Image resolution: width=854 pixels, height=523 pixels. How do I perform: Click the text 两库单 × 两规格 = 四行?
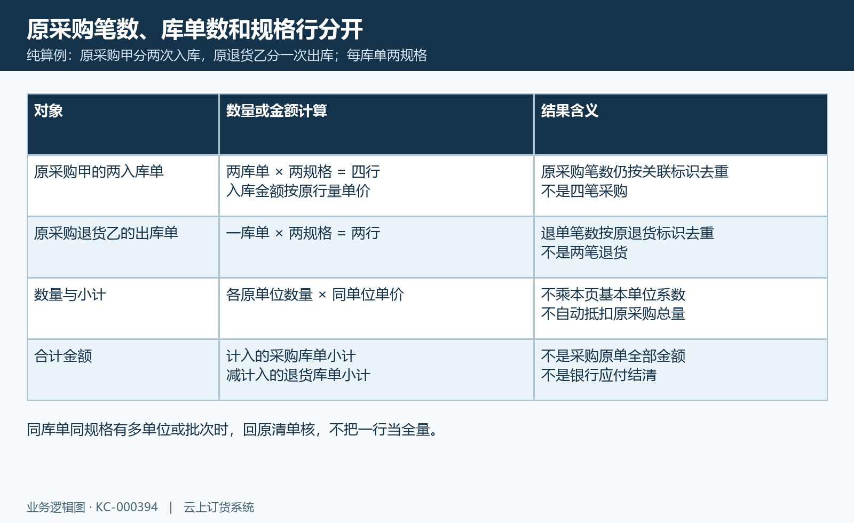point(303,172)
